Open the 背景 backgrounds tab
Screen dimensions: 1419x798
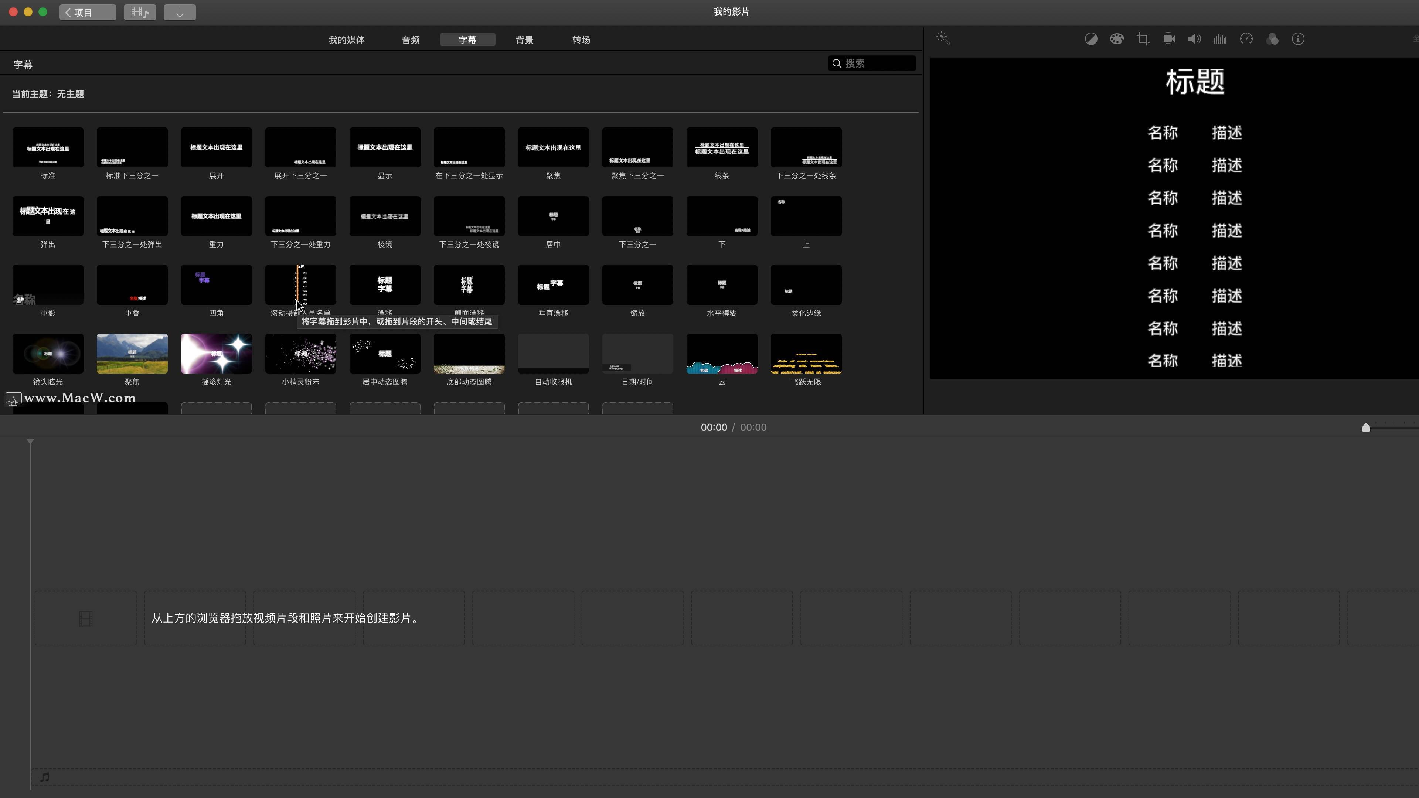524,40
